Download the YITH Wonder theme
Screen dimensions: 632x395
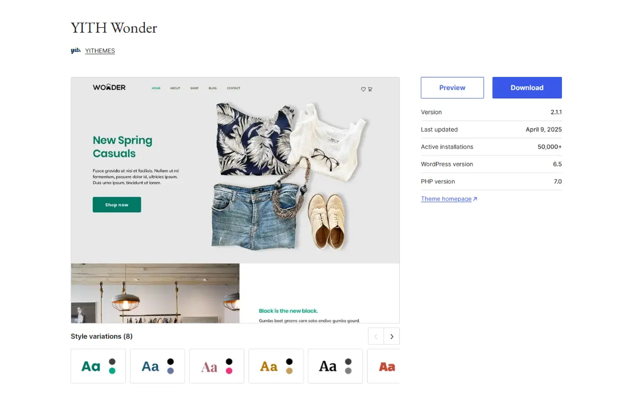[527, 87]
